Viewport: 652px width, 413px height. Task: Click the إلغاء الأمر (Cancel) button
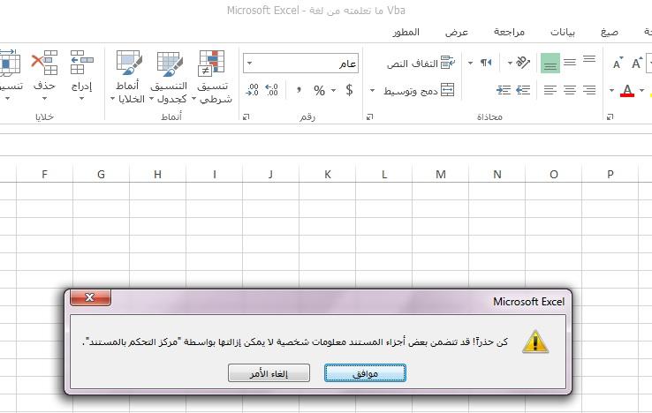tap(269, 373)
